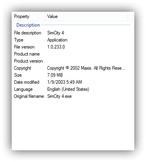Select the Original filename property label
This screenshot has width=146, height=162.
[x=29, y=96]
